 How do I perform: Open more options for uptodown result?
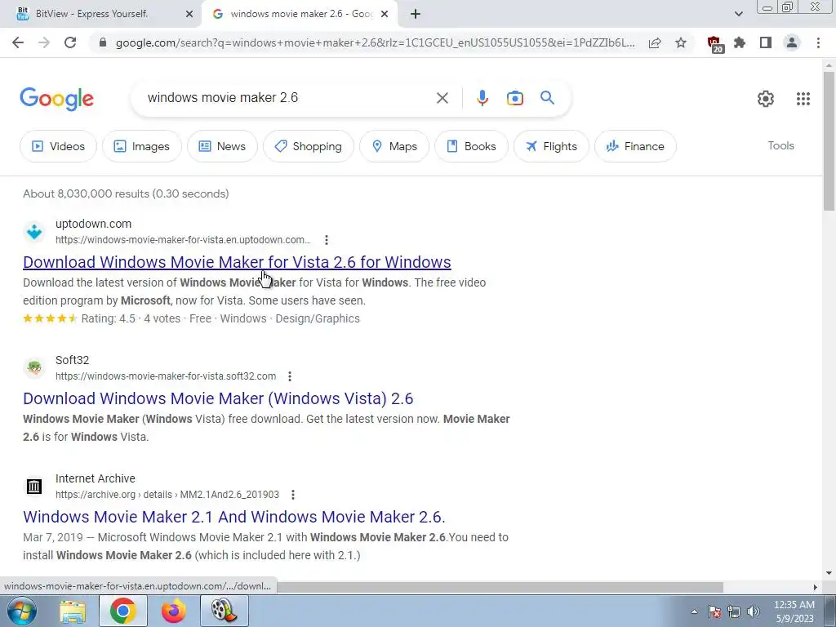tap(327, 240)
